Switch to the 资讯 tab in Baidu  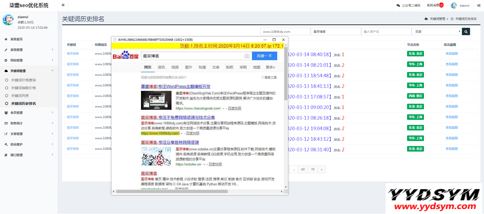[161, 67]
